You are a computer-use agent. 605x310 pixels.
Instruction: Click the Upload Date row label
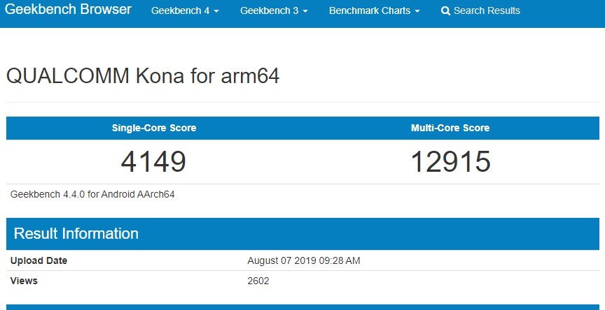click(39, 260)
